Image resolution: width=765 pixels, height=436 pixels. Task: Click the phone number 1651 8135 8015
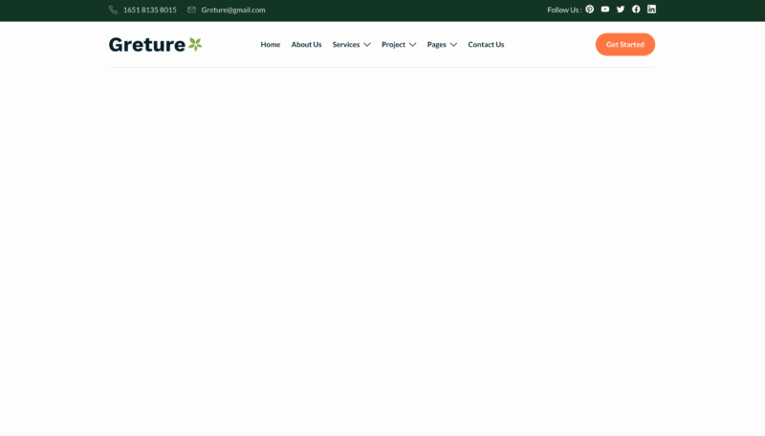point(149,10)
